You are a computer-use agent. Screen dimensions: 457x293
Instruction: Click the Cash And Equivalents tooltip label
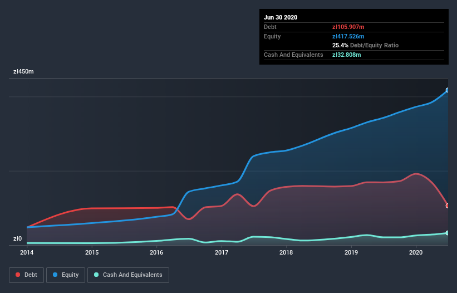[293, 55]
